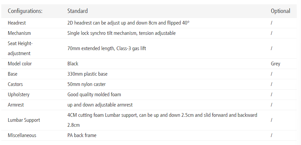This screenshot has height=145, width=301.
Task: Click the Configurations column header
Action: tap(25, 11)
